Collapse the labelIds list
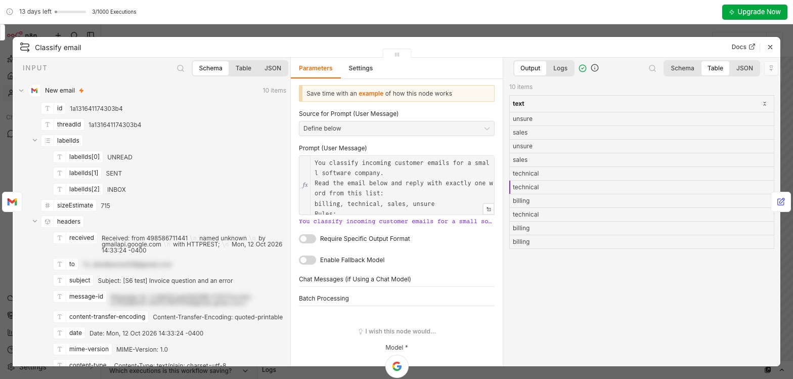 pos(35,141)
